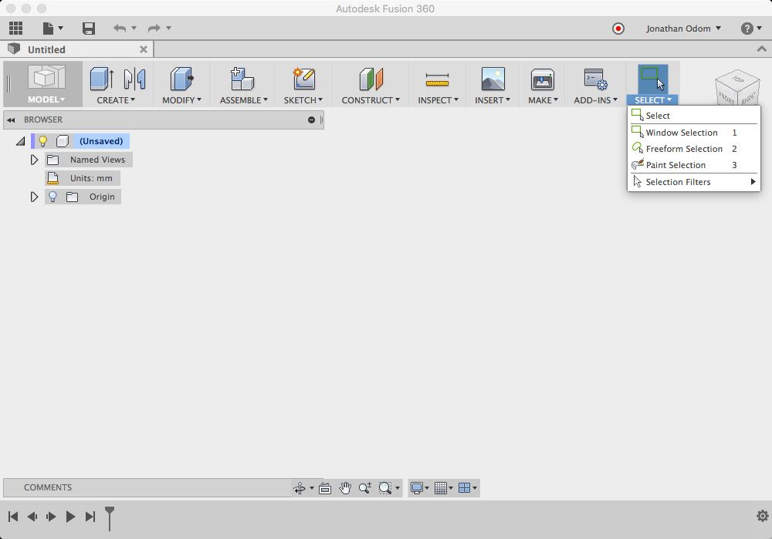This screenshot has width=772, height=539.
Task: Open Display Settings monitor icon
Action: coord(416,488)
